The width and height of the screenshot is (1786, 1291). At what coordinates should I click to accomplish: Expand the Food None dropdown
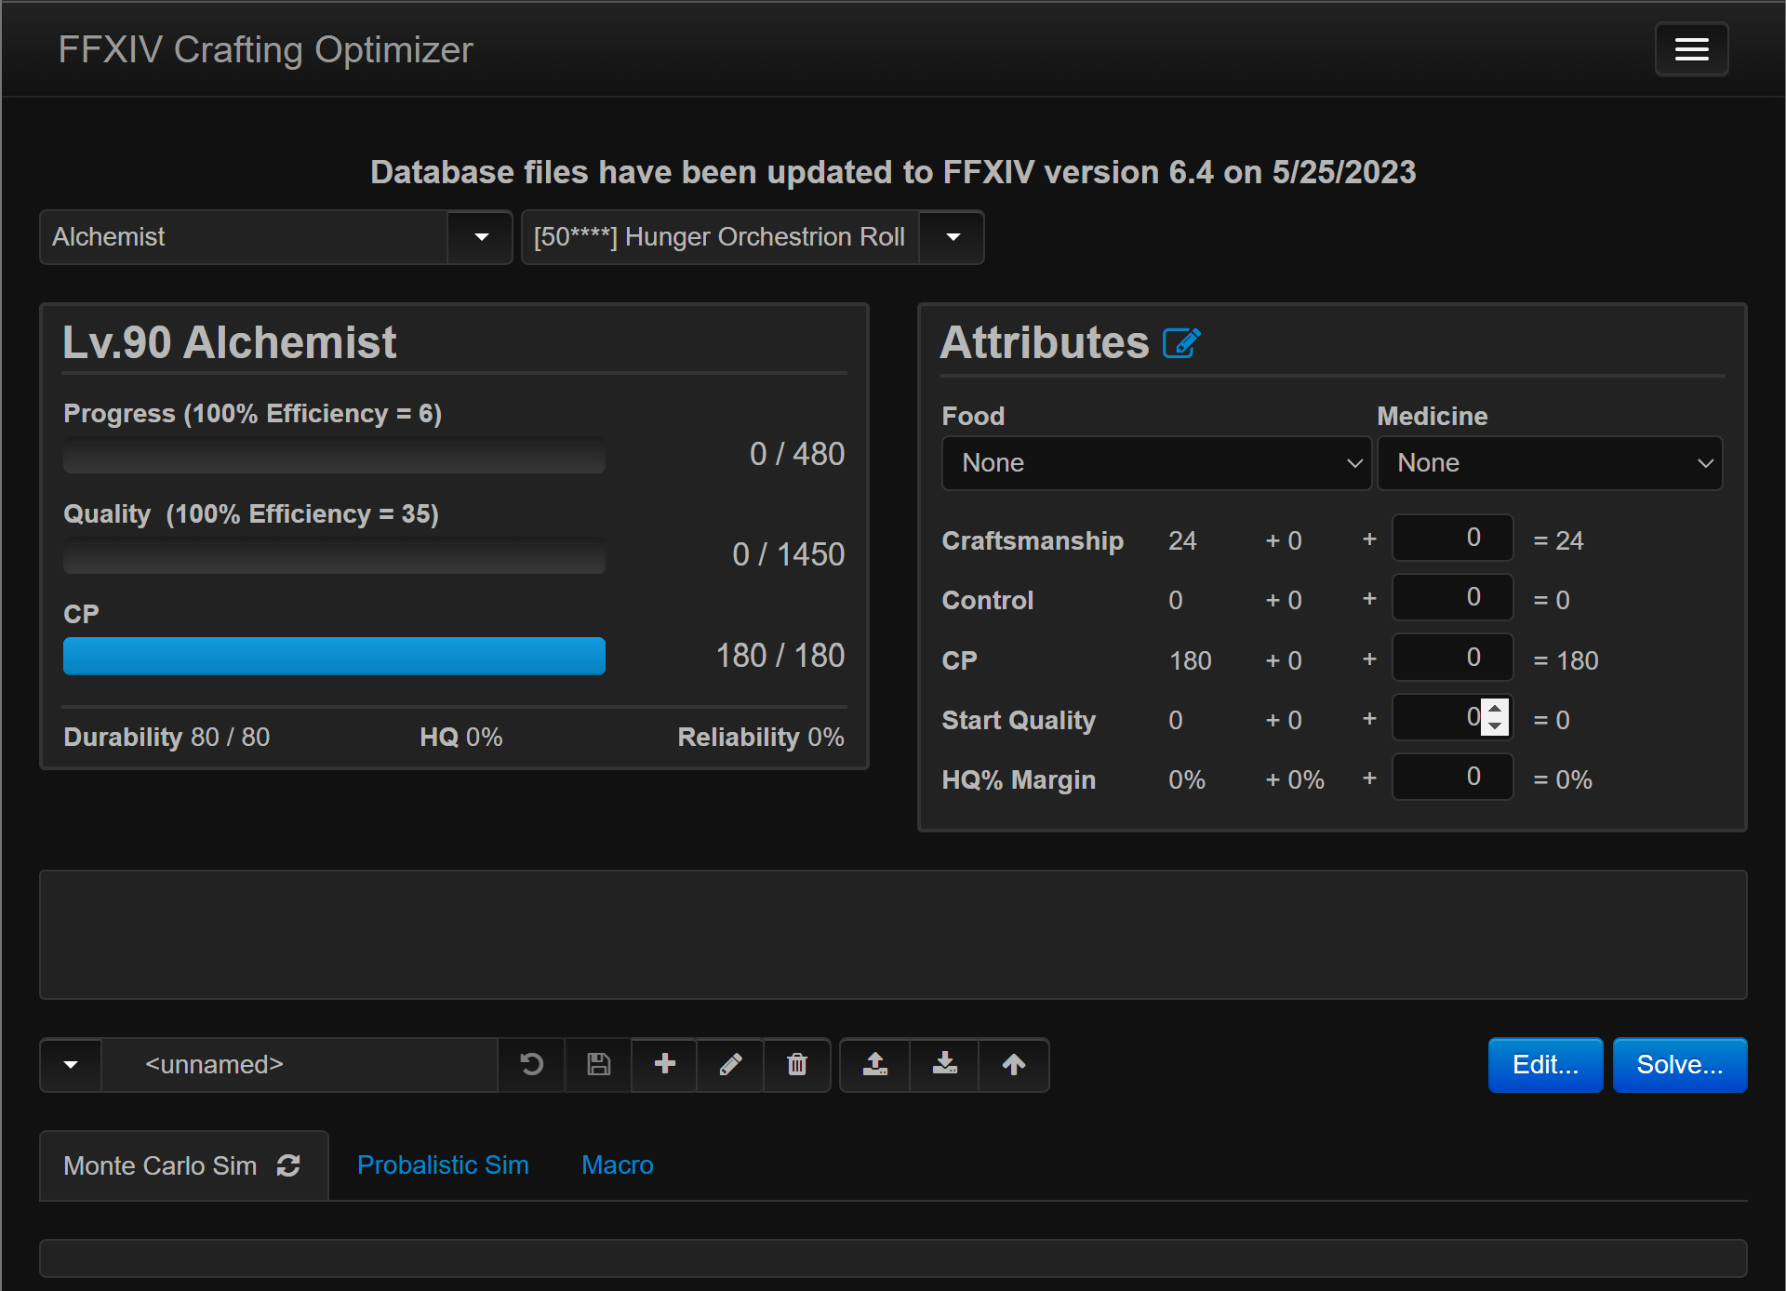1156,463
